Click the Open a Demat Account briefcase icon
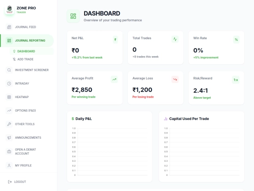Image resolution: width=254 pixels, height=191 pixels. (x=9, y=151)
